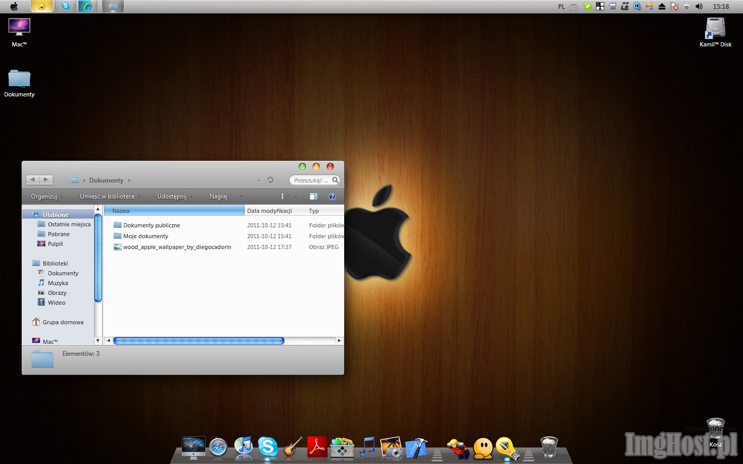
Task: Open the Safari compass icon in dock
Action: pos(218,447)
